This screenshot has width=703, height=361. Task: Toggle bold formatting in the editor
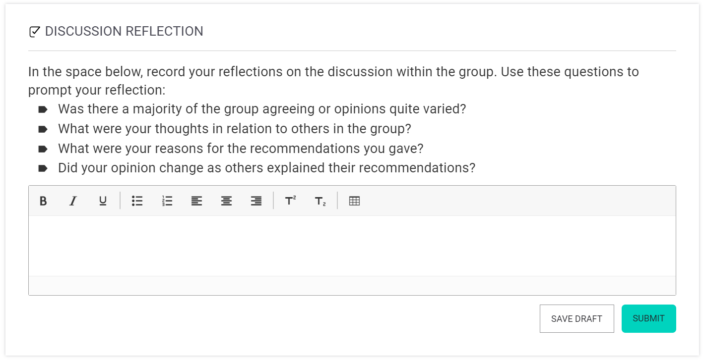tap(43, 201)
